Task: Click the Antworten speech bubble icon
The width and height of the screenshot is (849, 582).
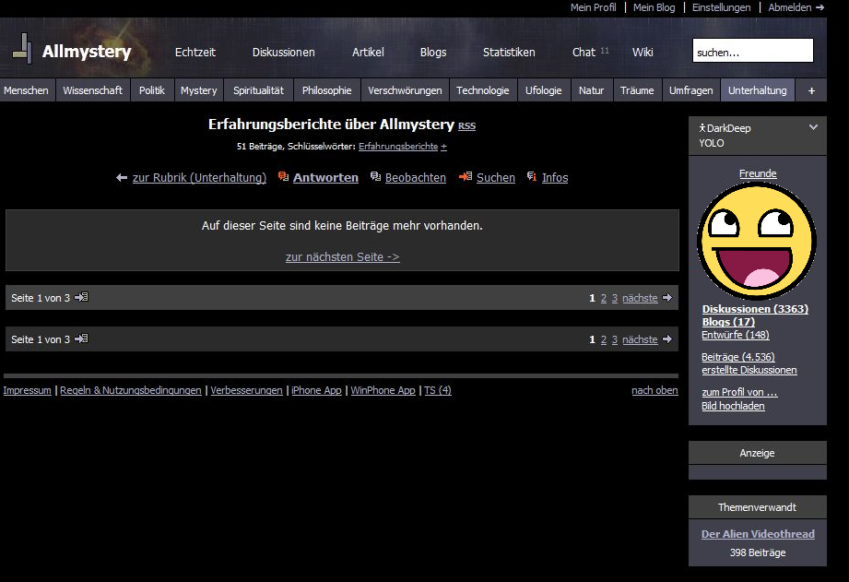Action: click(283, 176)
